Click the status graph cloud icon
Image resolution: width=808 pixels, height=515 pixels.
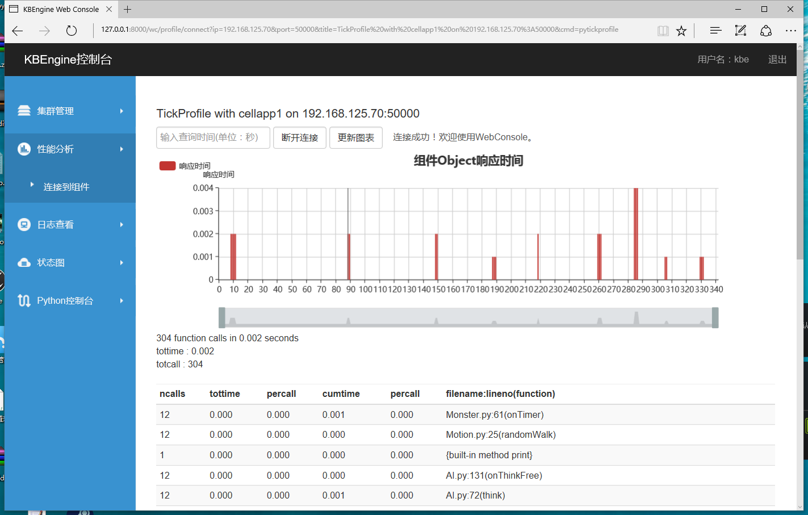[x=24, y=262]
